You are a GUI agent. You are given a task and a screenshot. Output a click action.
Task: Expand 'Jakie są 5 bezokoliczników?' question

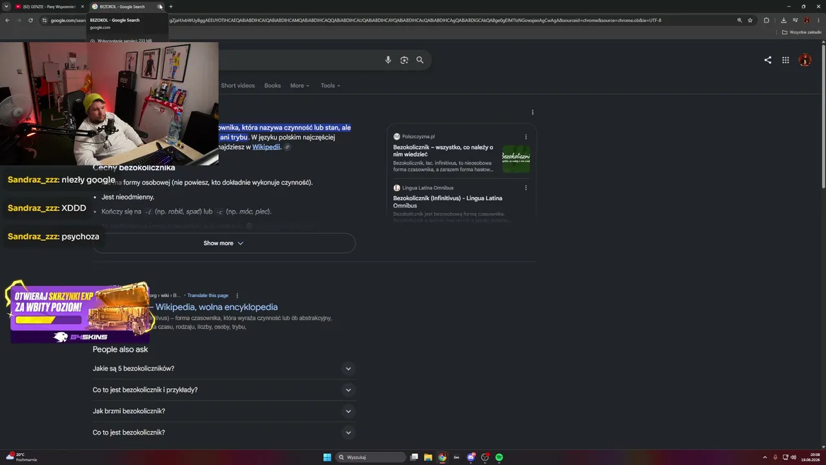[224, 369]
